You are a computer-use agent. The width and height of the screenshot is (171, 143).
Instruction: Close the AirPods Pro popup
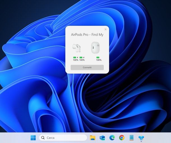click(105, 29)
